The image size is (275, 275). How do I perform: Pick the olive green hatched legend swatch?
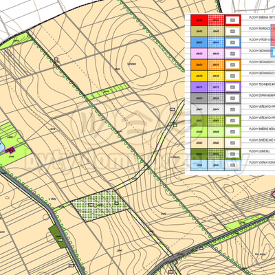pos(216,120)
